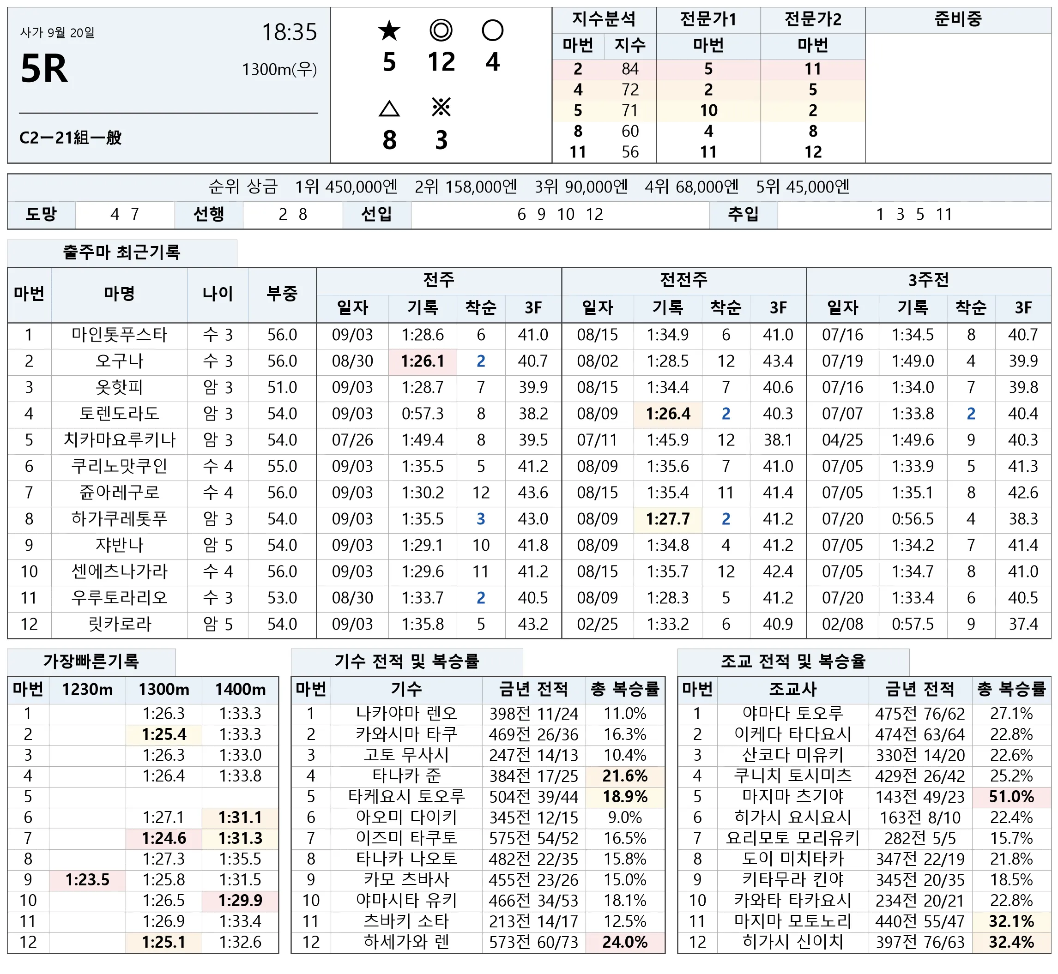1058x974 pixels.
Task: Click the 5R race number heading
Action: click(44, 69)
